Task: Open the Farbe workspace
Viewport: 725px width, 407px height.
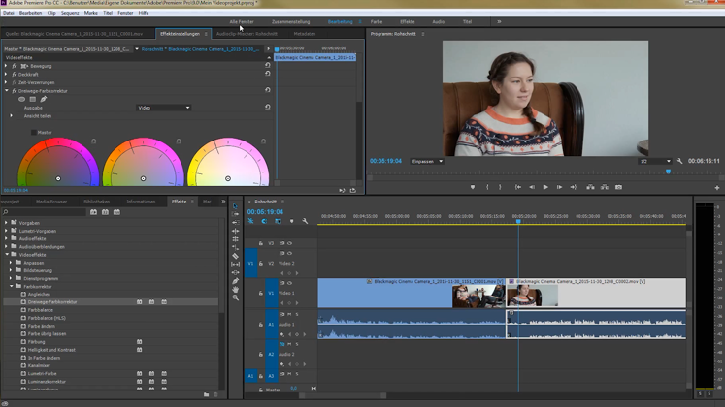Action: [377, 21]
